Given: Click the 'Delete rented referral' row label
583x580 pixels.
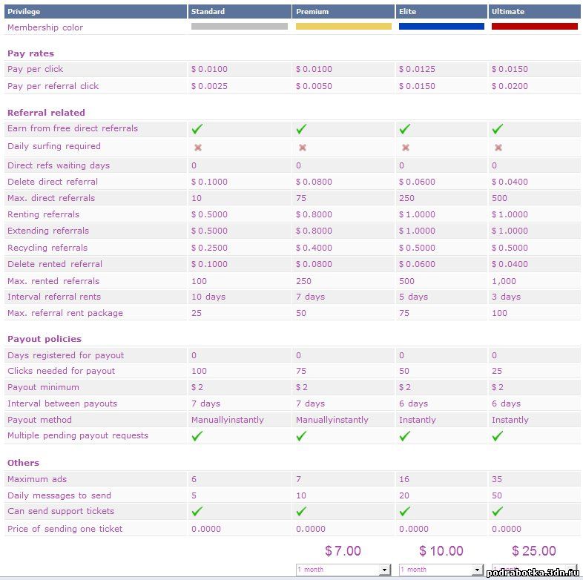Looking at the screenshot, I should coord(55,264).
